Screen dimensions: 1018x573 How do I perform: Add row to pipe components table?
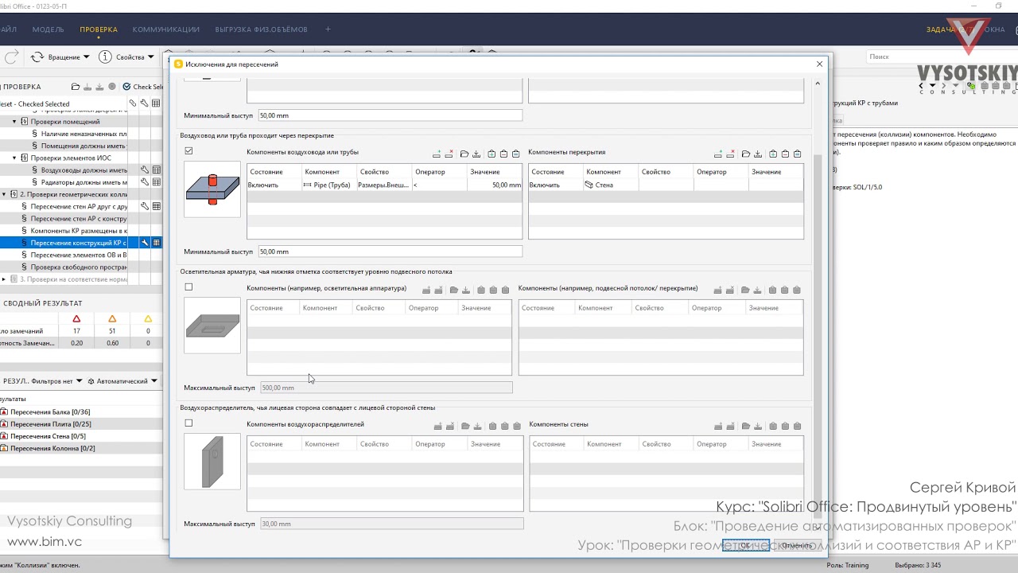[x=437, y=154]
